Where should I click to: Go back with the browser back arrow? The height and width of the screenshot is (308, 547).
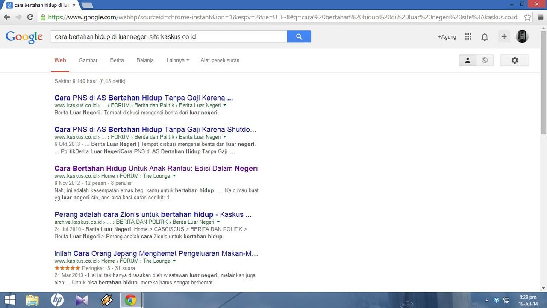pos(7,17)
